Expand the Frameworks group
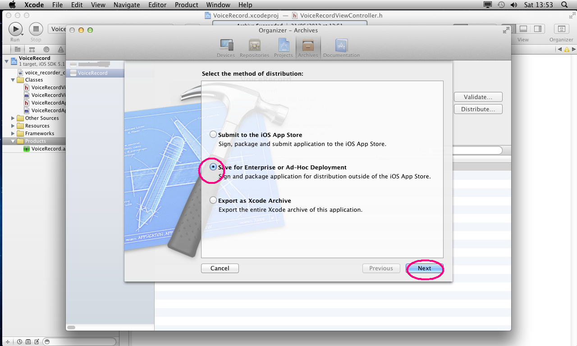This screenshot has width=577, height=346. tap(13, 133)
